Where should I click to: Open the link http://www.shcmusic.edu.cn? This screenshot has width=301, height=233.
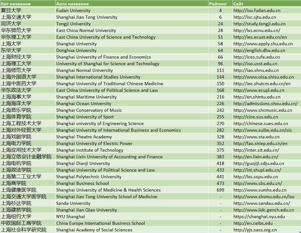coord(263,110)
